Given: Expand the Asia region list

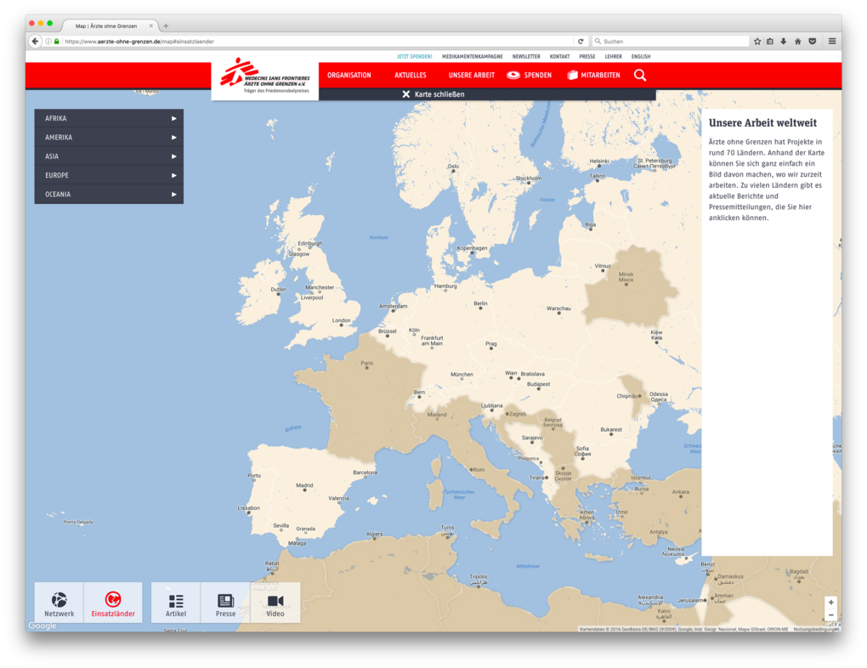Looking at the screenshot, I should pyautogui.click(x=109, y=156).
